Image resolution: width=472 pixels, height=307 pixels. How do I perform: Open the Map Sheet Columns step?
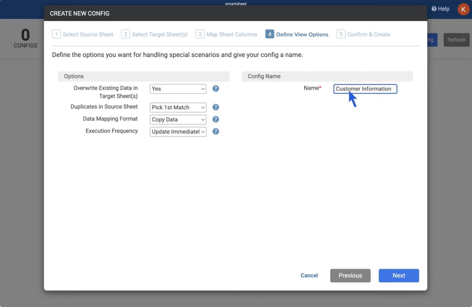(x=226, y=34)
